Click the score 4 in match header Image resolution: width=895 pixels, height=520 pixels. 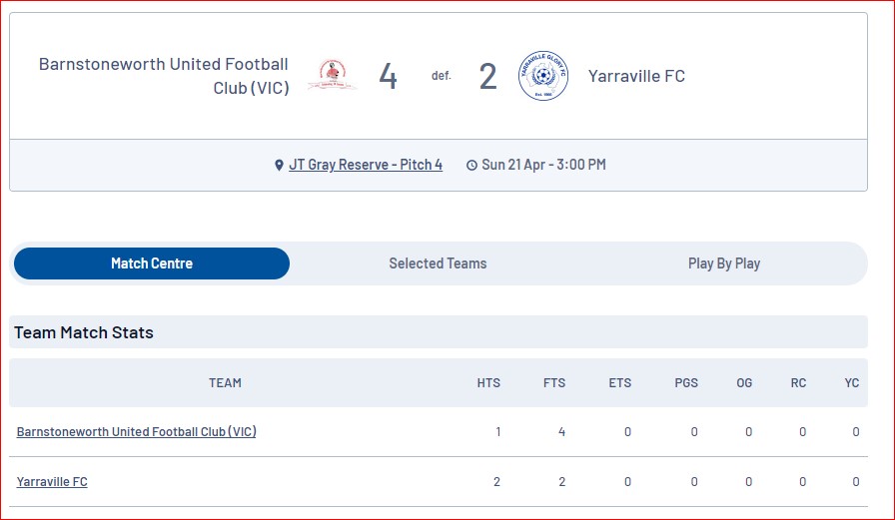click(389, 77)
